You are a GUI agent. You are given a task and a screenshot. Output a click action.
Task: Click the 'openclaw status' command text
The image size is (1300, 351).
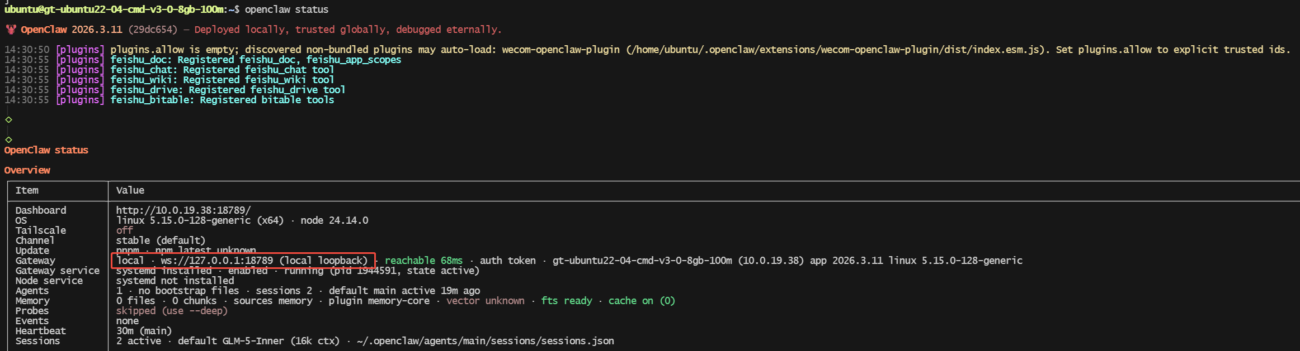tap(286, 9)
